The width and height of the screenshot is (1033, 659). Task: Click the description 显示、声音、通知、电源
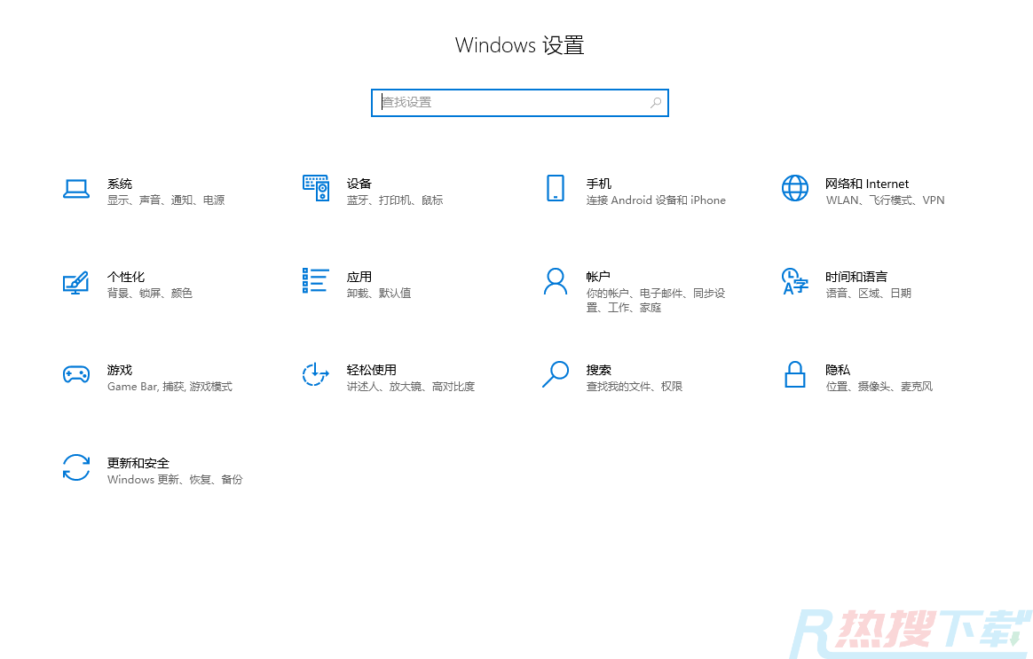166,200
